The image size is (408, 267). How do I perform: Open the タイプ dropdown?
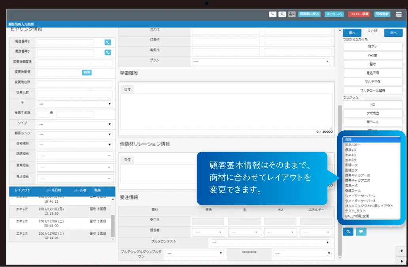click(74, 124)
